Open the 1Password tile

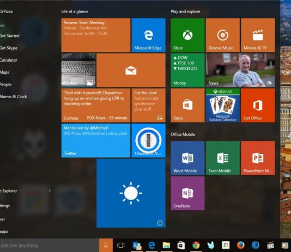[148, 141]
